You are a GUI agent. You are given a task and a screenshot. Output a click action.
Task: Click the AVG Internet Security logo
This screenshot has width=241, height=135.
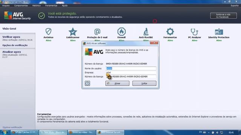17,16
